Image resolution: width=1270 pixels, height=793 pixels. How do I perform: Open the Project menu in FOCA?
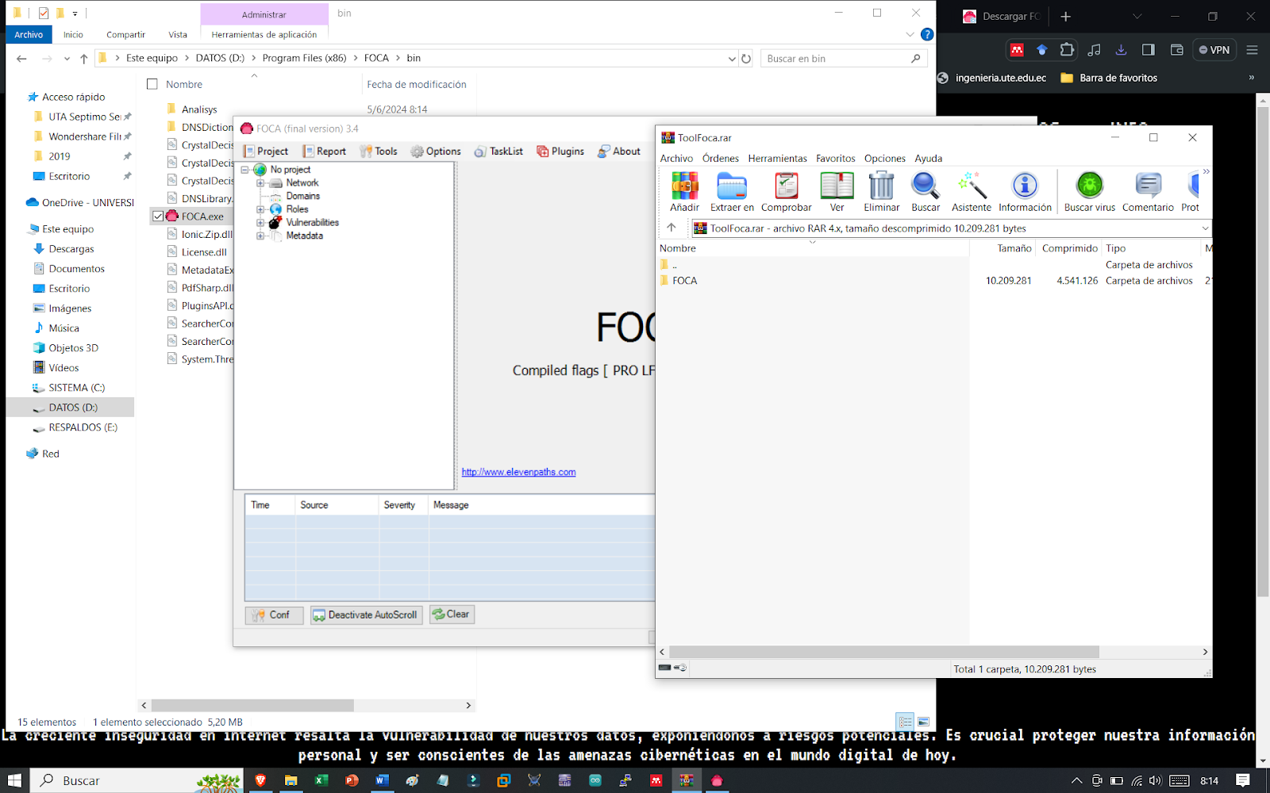tap(266, 151)
